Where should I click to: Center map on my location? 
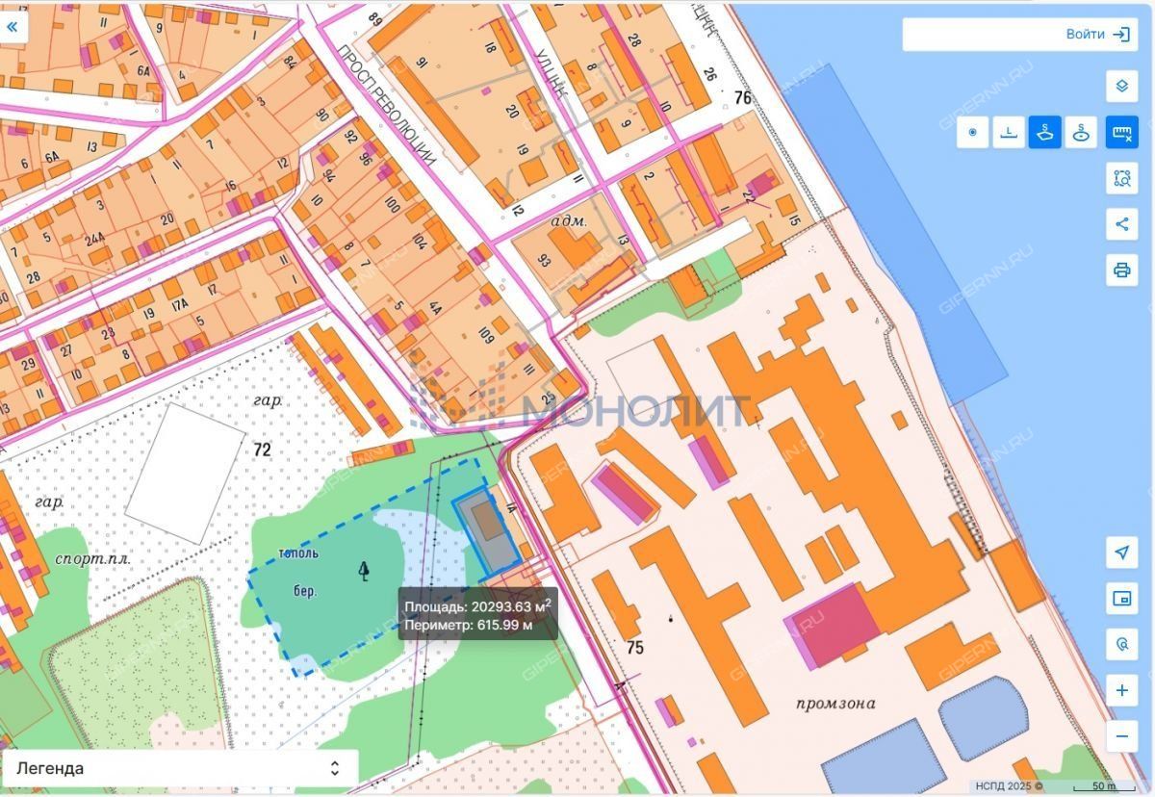point(1121,553)
